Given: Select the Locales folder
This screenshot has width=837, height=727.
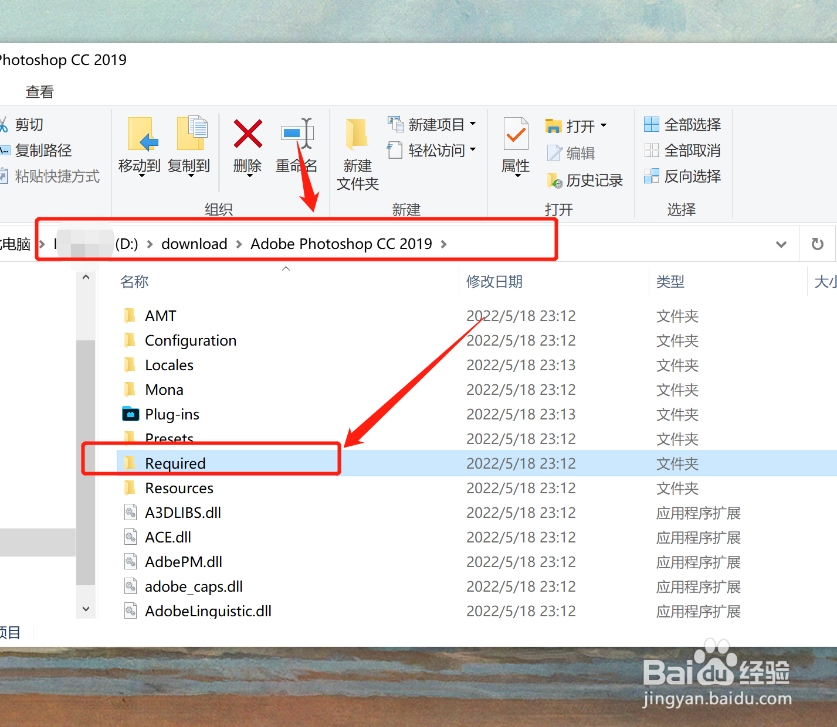Looking at the screenshot, I should [x=169, y=365].
